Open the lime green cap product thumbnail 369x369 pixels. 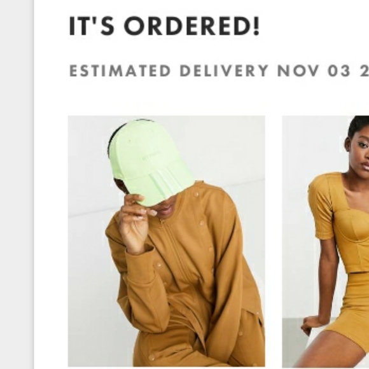167,241
